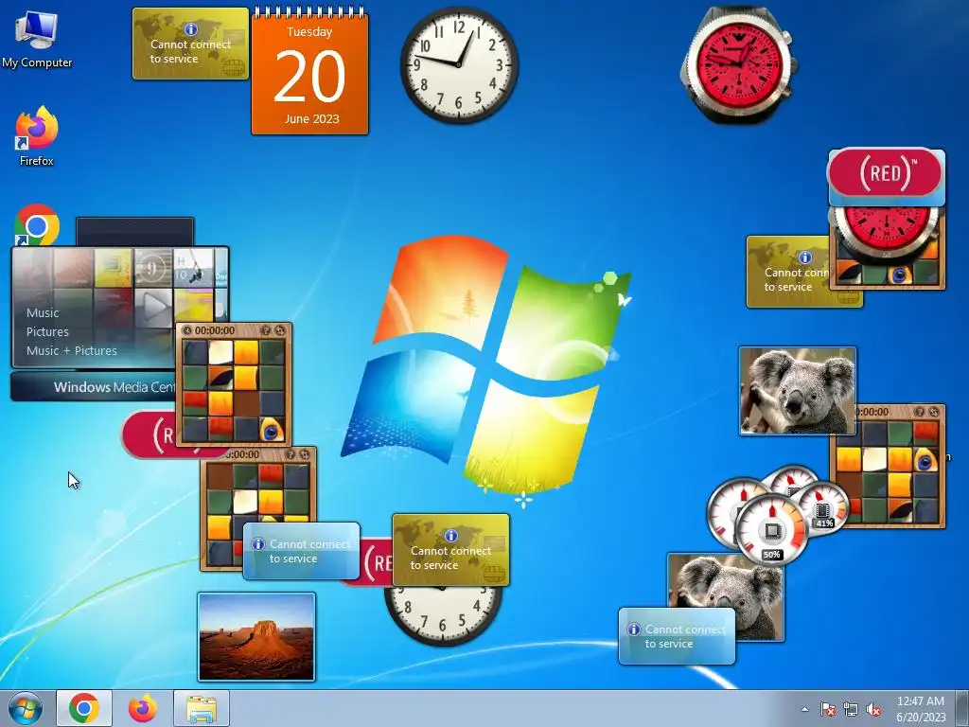Click the toucan beak tile in puzzle beside koala photo

tap(899, 510)
